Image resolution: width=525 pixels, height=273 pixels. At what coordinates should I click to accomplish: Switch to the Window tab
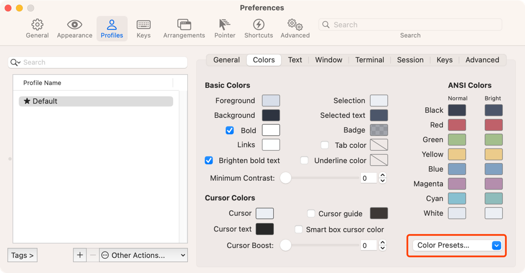pos(329,60)
